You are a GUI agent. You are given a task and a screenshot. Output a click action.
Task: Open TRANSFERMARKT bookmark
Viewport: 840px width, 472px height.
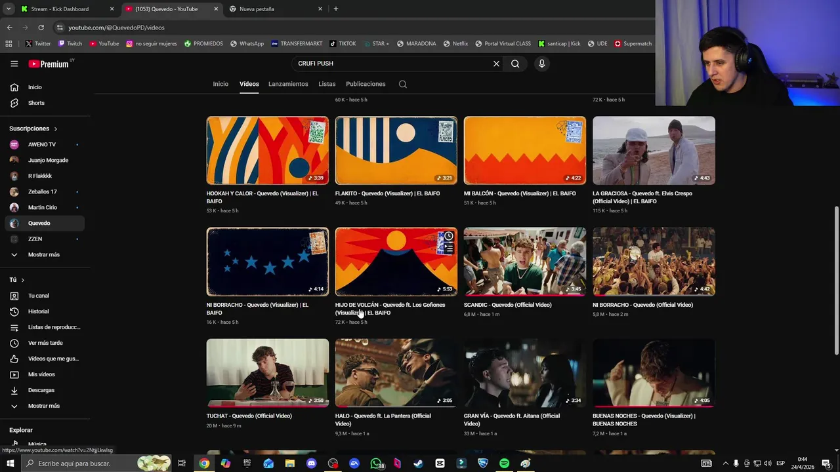[297, 44]
